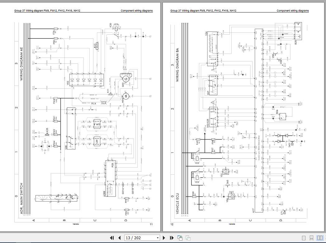Click page number 12 on right page
Viewport: 326px width, 243px height.
(x=172, y=224)
